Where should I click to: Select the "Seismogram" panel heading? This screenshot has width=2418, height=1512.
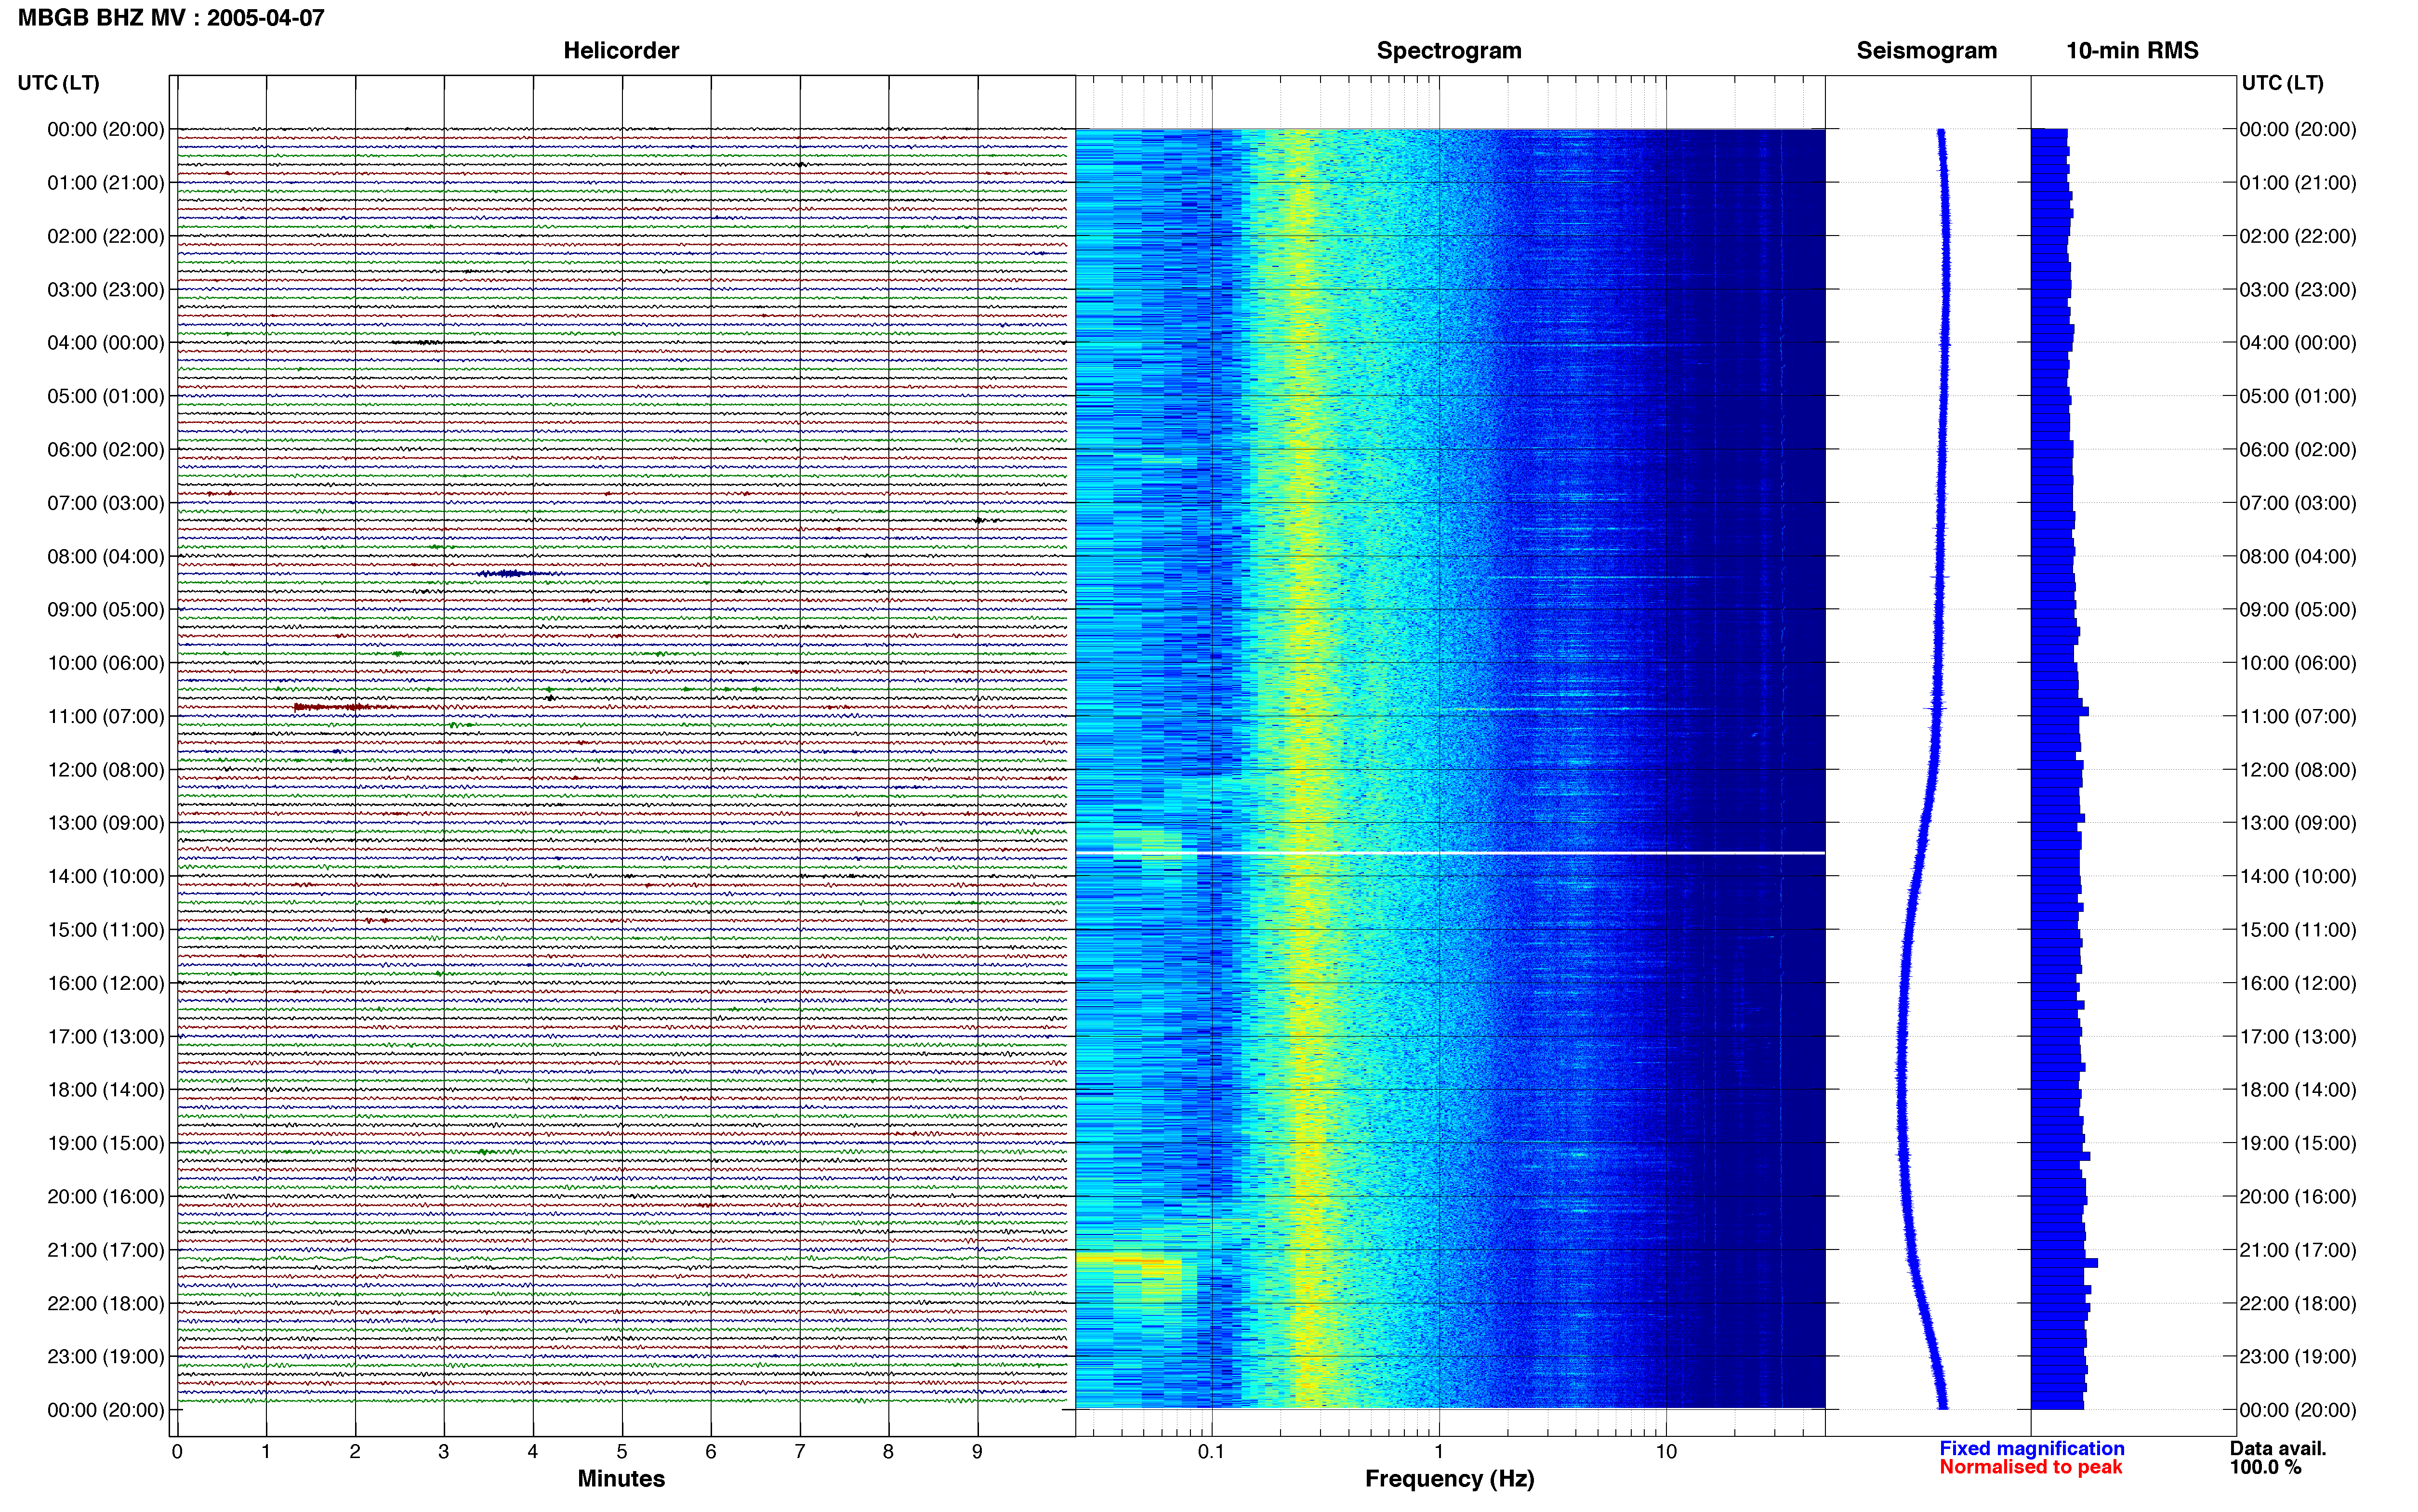pos(1927,50)
